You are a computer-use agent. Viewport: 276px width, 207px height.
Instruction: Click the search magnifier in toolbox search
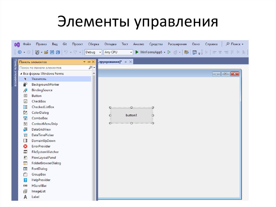(x=90, y=67)
